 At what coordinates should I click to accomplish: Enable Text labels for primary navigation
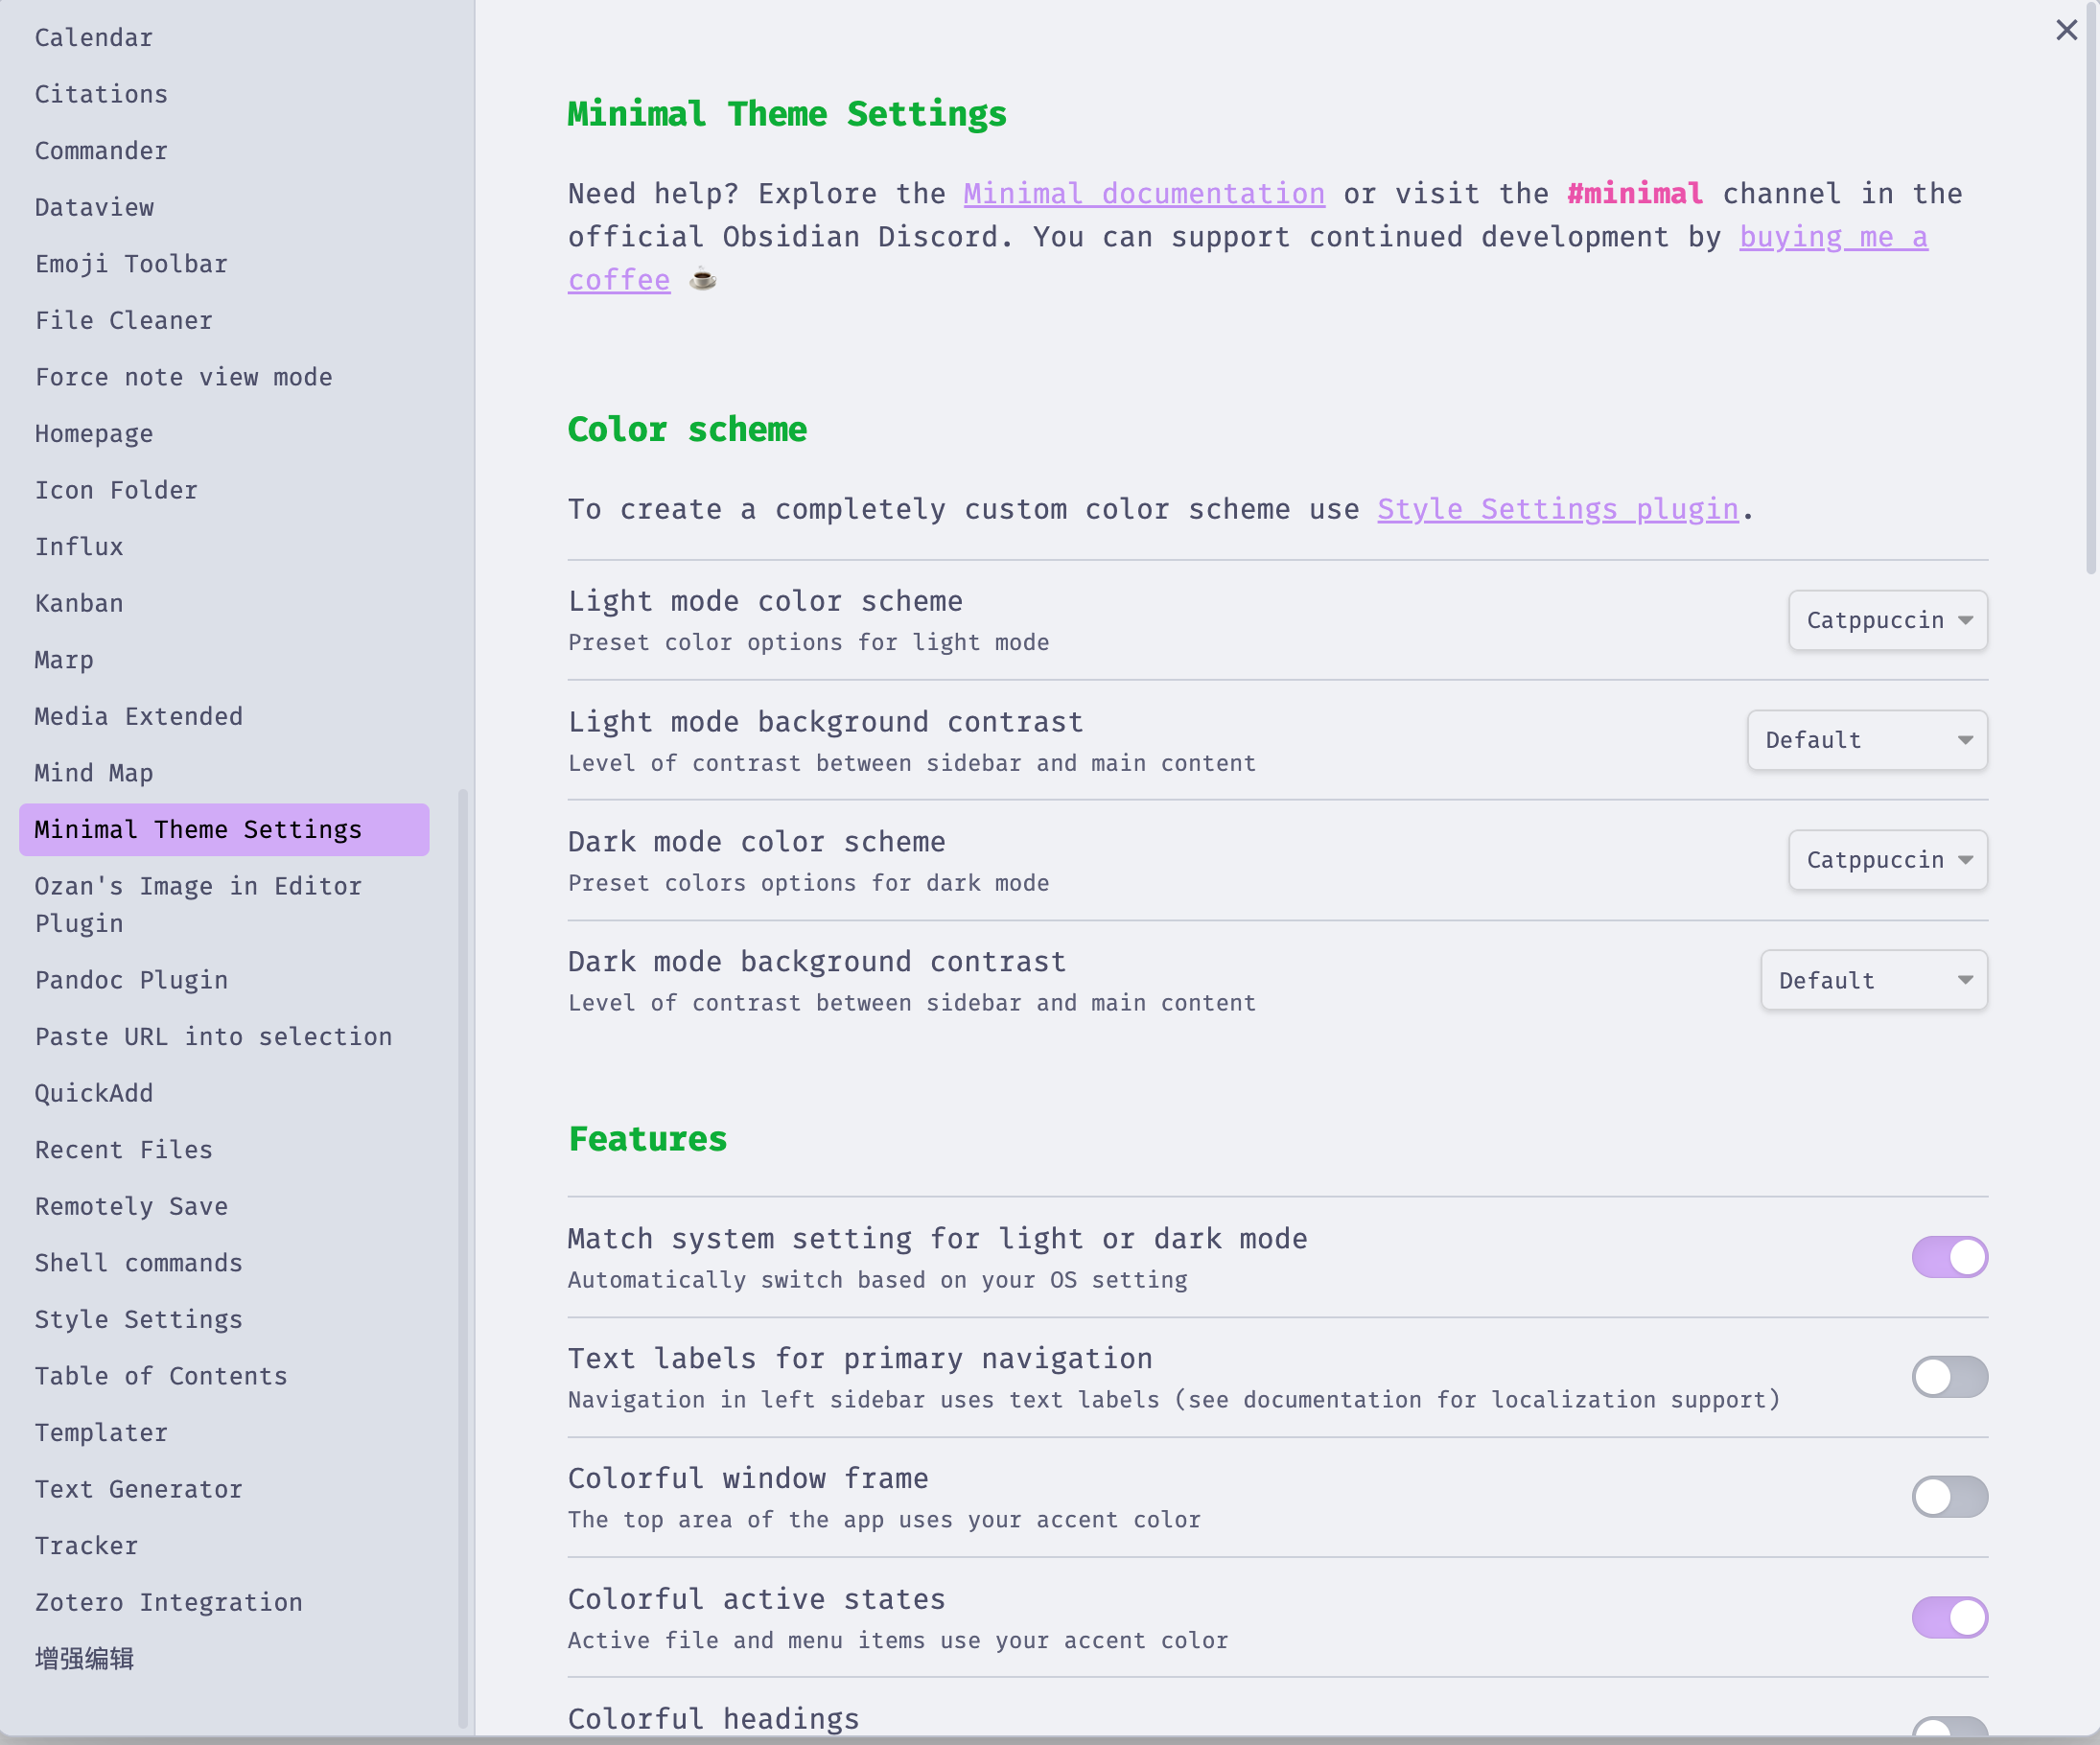[x=1948, y=1376]
